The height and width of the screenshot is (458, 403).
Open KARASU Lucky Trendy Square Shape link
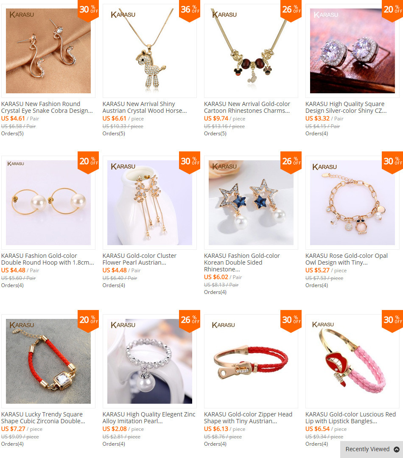43,418
